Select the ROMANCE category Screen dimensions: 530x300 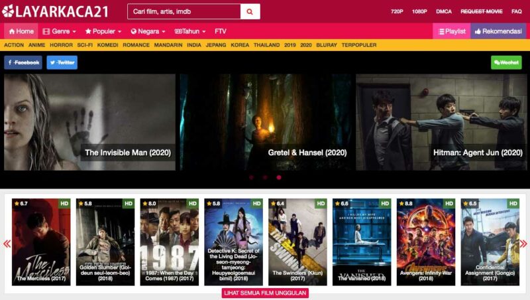click(x=136, y=45)
